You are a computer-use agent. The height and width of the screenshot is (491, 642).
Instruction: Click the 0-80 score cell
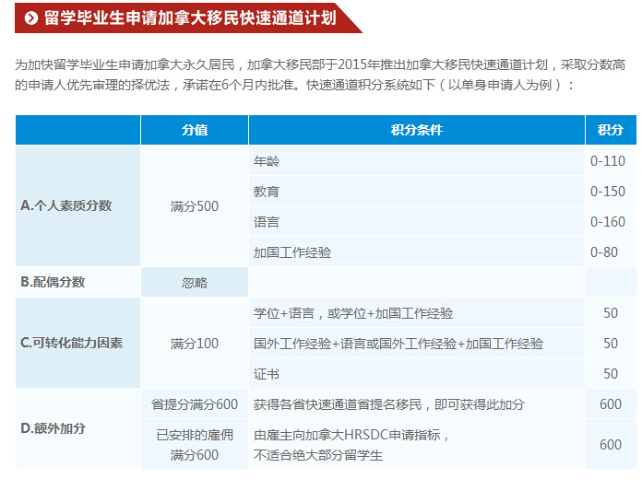[611, 251]
